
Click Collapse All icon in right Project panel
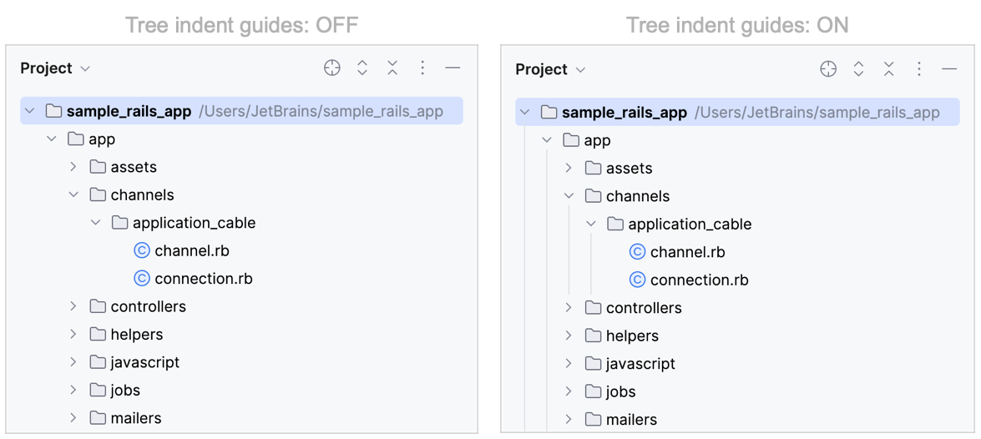click(888, 69)
